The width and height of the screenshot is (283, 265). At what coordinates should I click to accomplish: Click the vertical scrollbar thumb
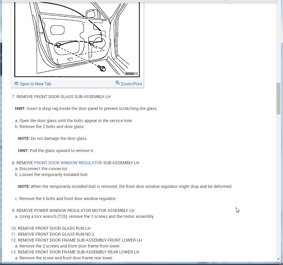click(278, 98)
